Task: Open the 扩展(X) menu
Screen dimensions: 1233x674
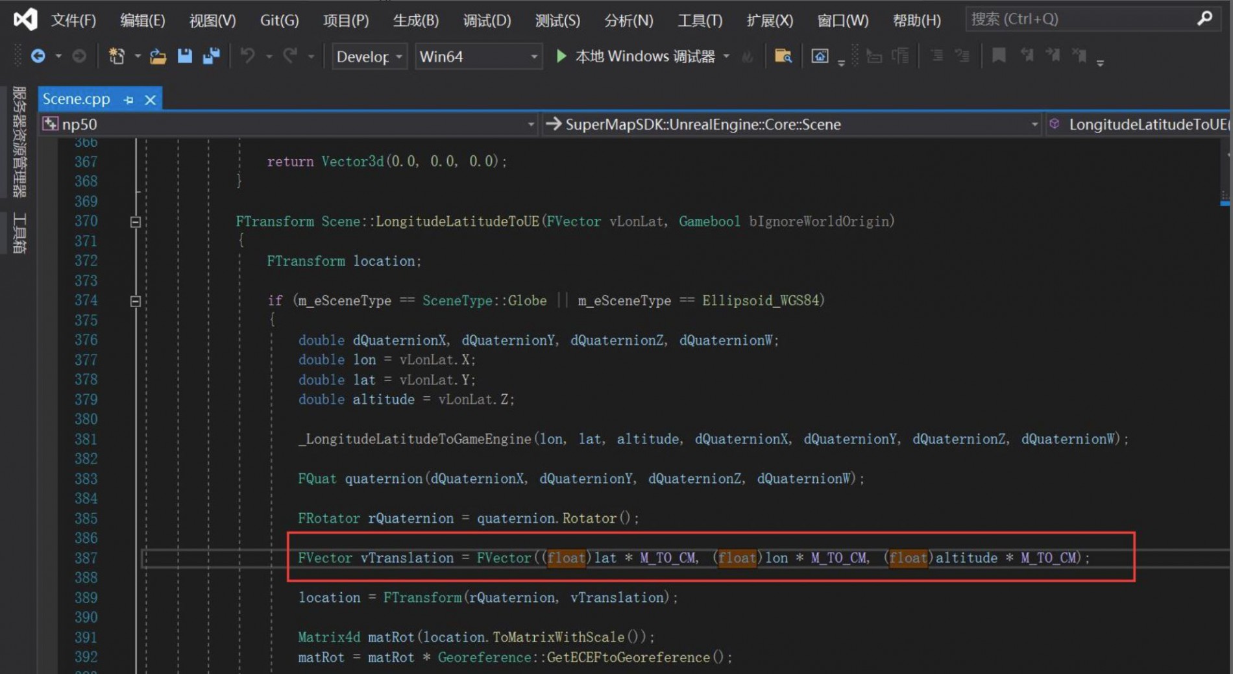Action: pyautogui.click(x=770, y=20)
